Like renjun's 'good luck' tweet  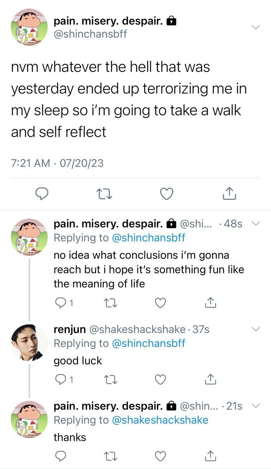(x=160, y=379)
